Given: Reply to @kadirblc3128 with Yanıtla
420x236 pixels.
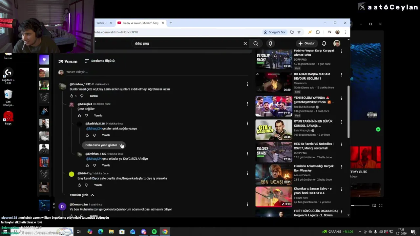Looking at the screenshot, I should [x=106, y=135].
